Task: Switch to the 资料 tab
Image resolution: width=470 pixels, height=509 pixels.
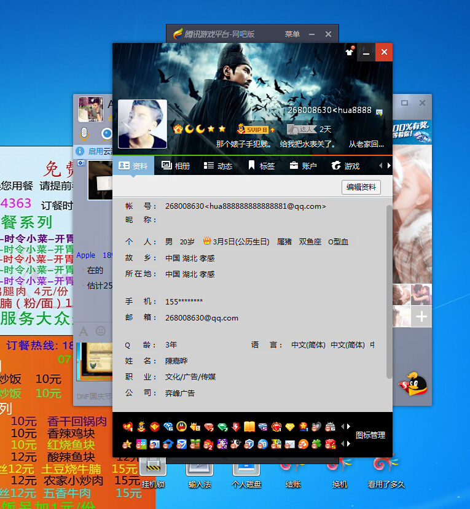Action: (x=133, y=166)
